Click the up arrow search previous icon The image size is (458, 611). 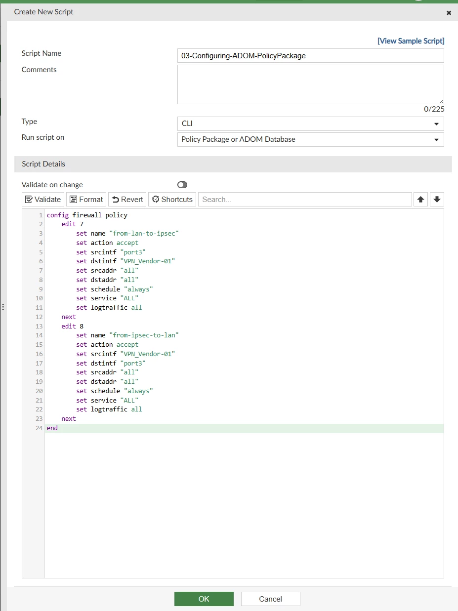[x=420, y=200]
